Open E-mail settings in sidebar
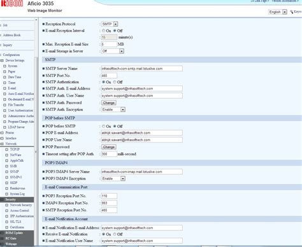 pos(12,88)
